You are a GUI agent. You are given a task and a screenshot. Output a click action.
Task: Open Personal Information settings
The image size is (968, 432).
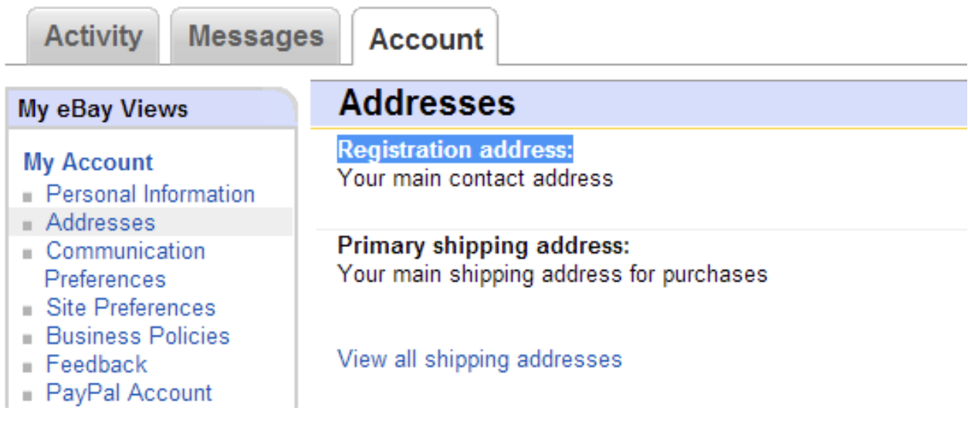pos(150,194)
